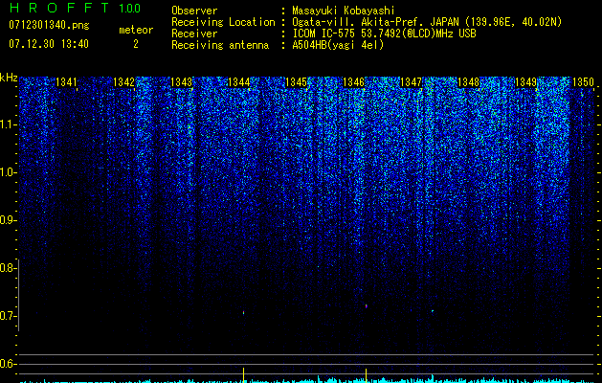This screenshot has width=602, height=383.
Task: Click the ICOM IC-575 receiver text
Action: click(x=384, y=34)
